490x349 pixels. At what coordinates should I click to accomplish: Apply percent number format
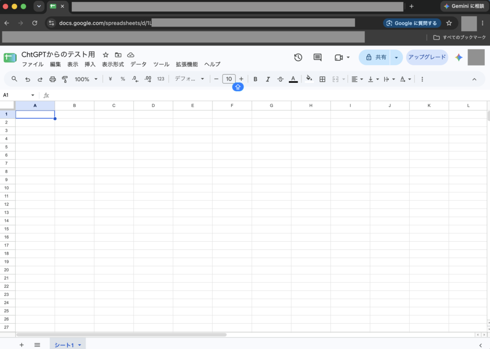click(123, 79)
